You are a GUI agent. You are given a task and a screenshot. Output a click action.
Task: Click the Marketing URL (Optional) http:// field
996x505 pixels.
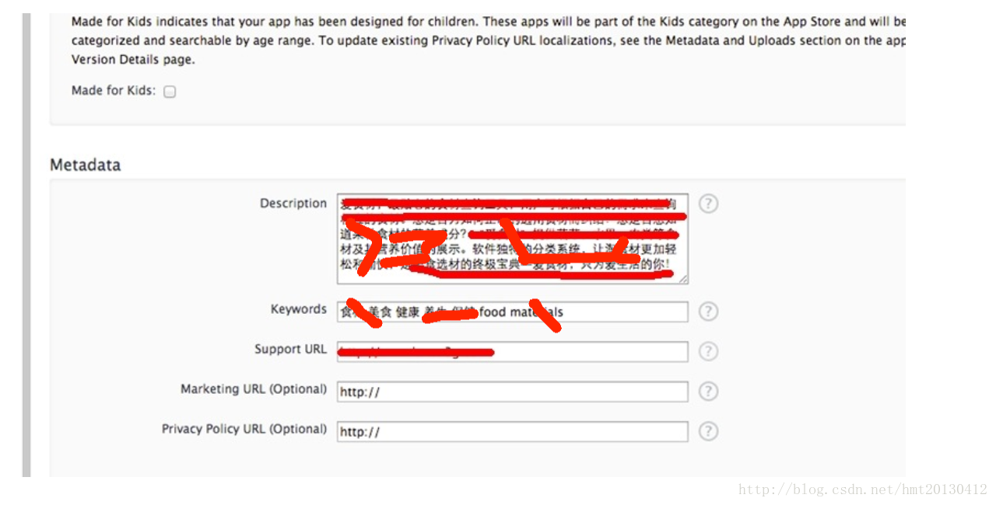[x=513, y=392]
